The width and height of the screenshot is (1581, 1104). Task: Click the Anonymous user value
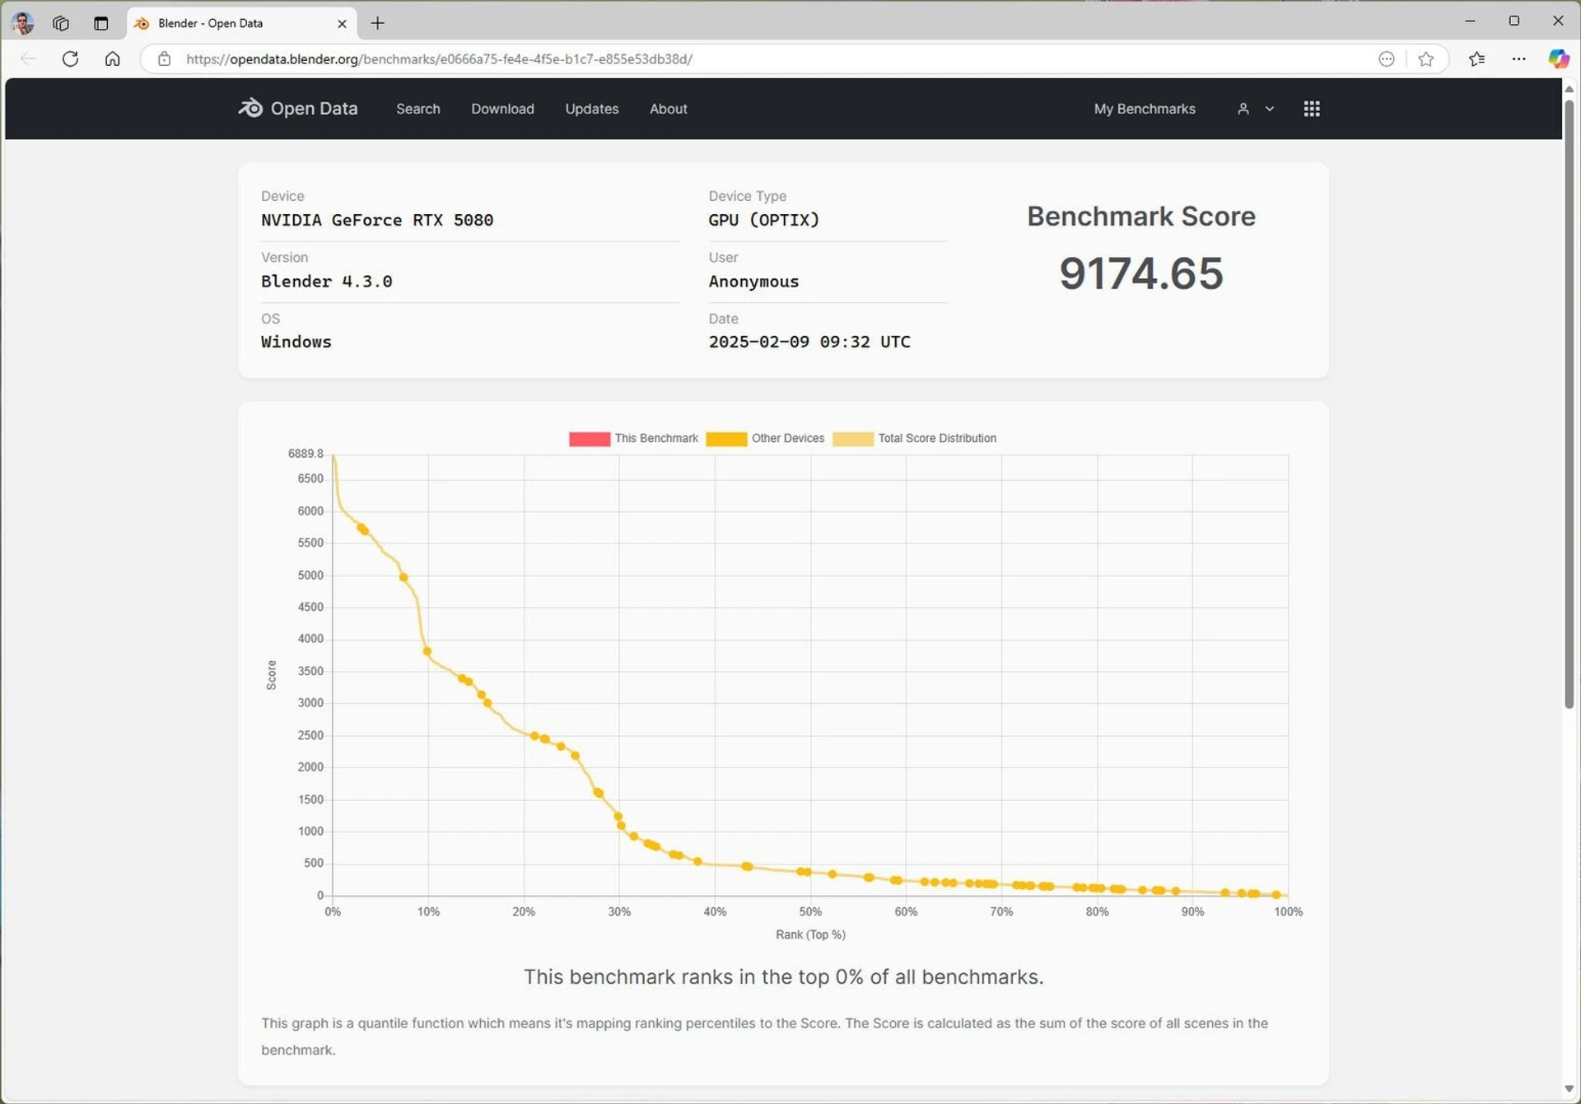tap(753, 282)
